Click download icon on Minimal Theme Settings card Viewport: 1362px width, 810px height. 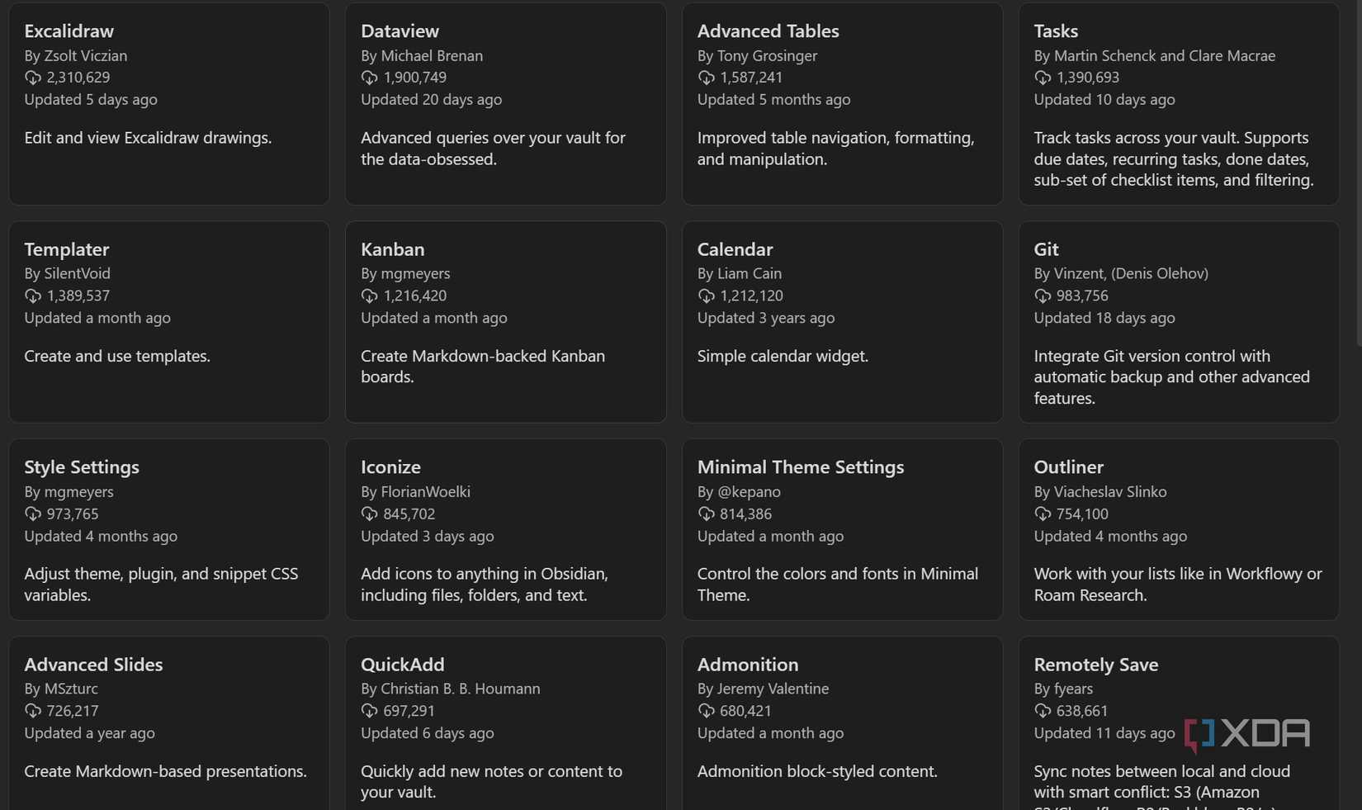click(706, 514)
